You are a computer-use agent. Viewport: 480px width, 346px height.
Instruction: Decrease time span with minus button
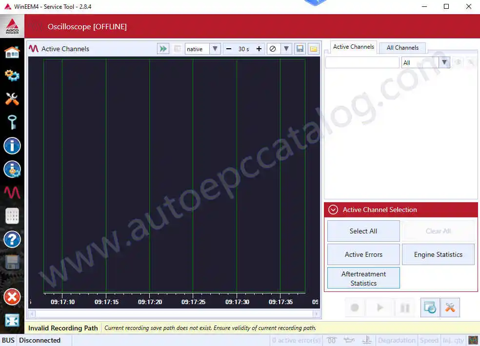(229, 49)
